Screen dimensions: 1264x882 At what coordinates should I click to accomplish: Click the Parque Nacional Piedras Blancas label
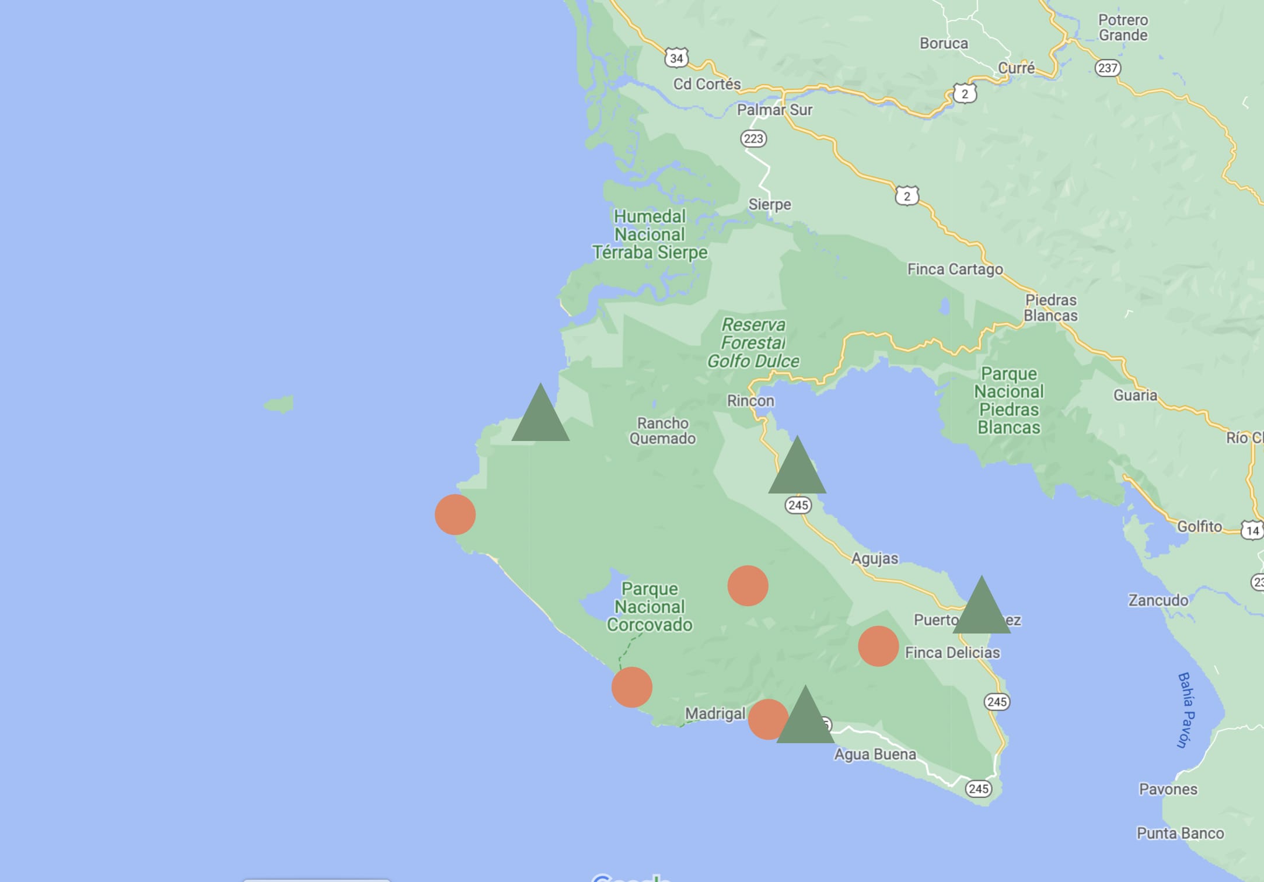point(1009,400)
